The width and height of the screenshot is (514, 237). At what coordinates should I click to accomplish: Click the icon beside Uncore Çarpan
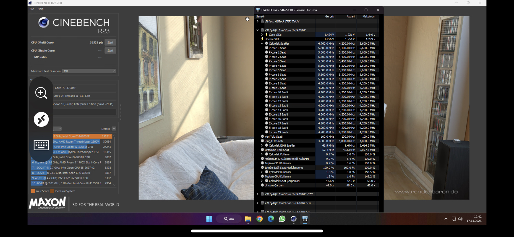click(x=262, y=185)
